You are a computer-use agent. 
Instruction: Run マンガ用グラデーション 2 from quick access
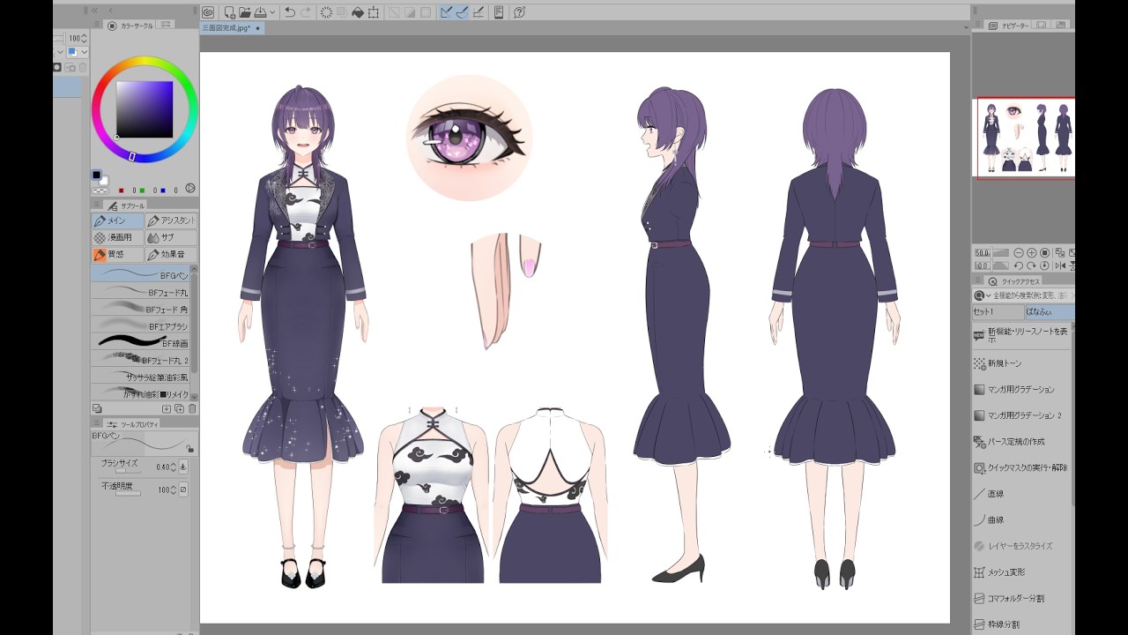pos(1023,415)
